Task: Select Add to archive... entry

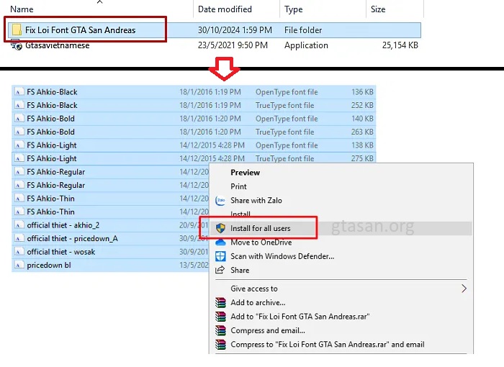Action: pyautogui.click(x=258, y=303)
